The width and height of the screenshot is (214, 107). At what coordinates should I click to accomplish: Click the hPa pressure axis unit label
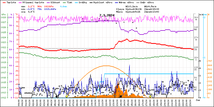[x=3, y=14]
